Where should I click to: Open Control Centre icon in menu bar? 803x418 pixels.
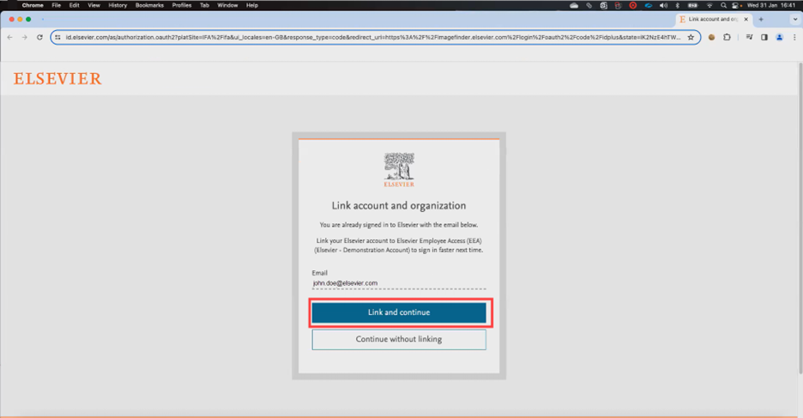click(736, 5)
